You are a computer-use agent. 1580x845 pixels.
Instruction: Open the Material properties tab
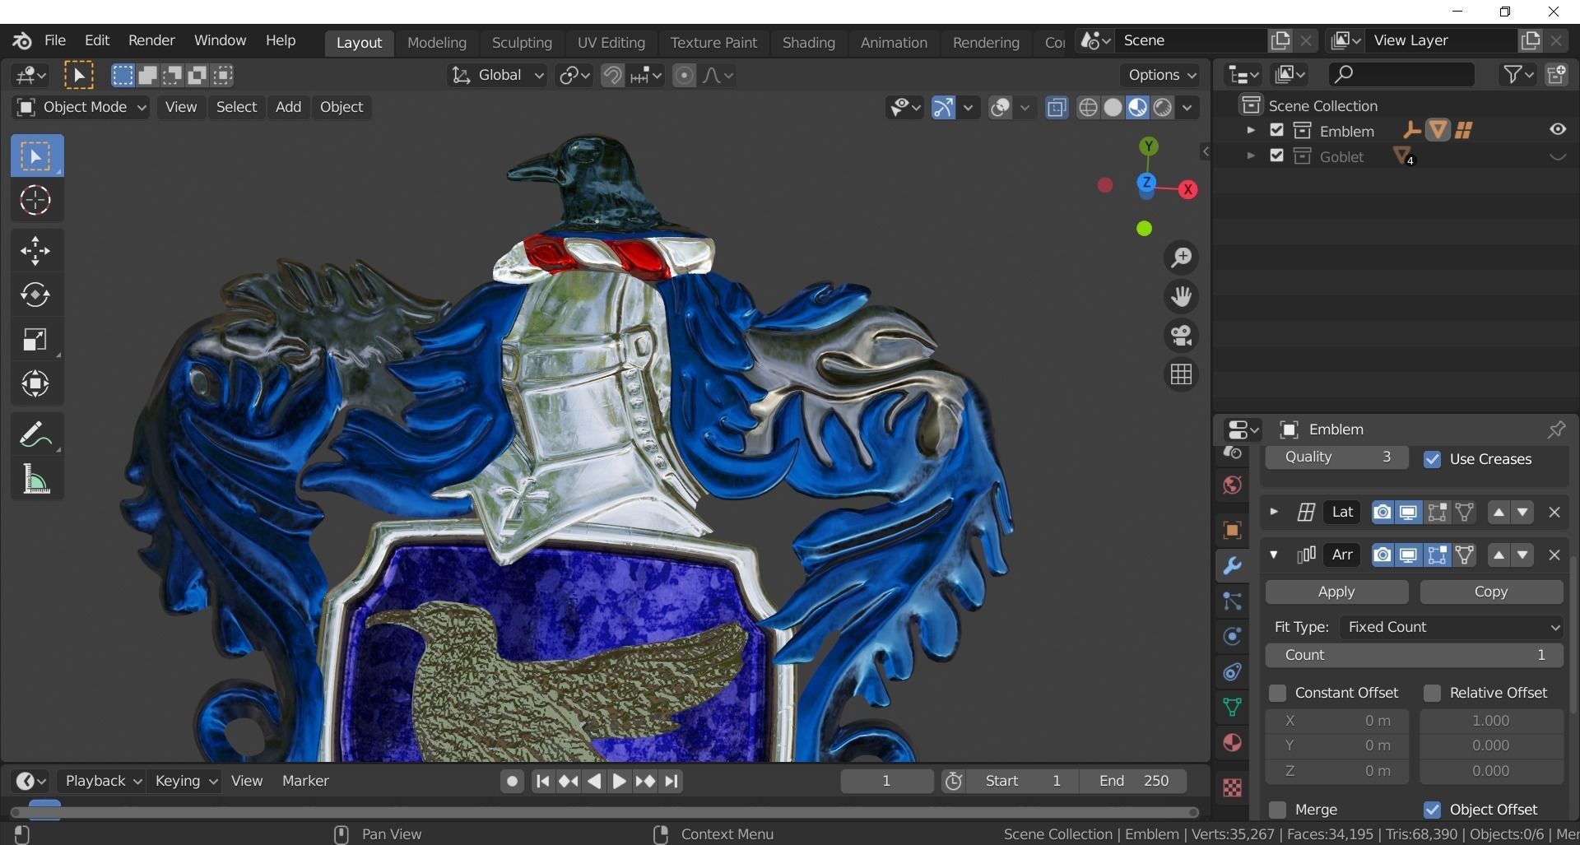coord(1232,743)
